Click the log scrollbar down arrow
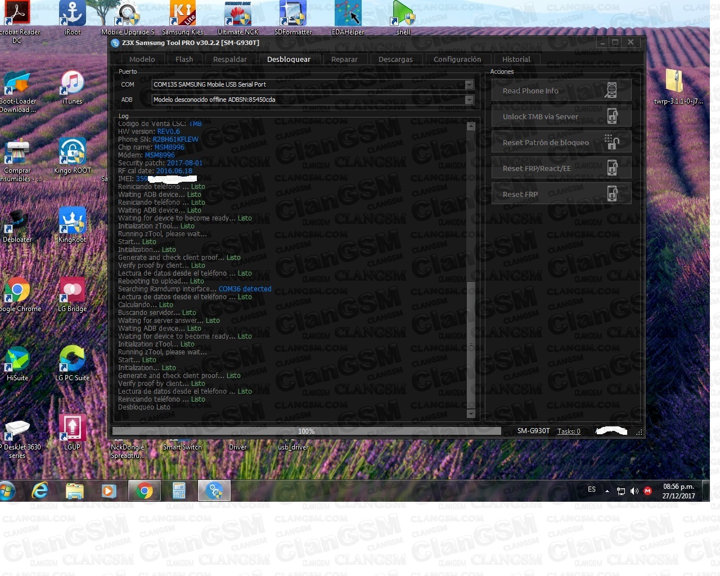 pyautogui.click(x=471, y=413)
